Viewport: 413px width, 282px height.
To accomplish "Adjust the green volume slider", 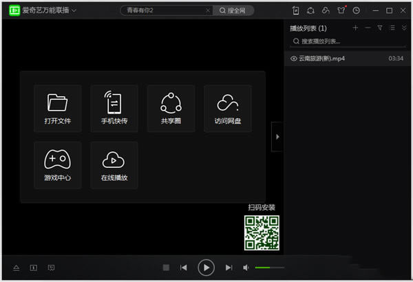I will click(270, 268).
